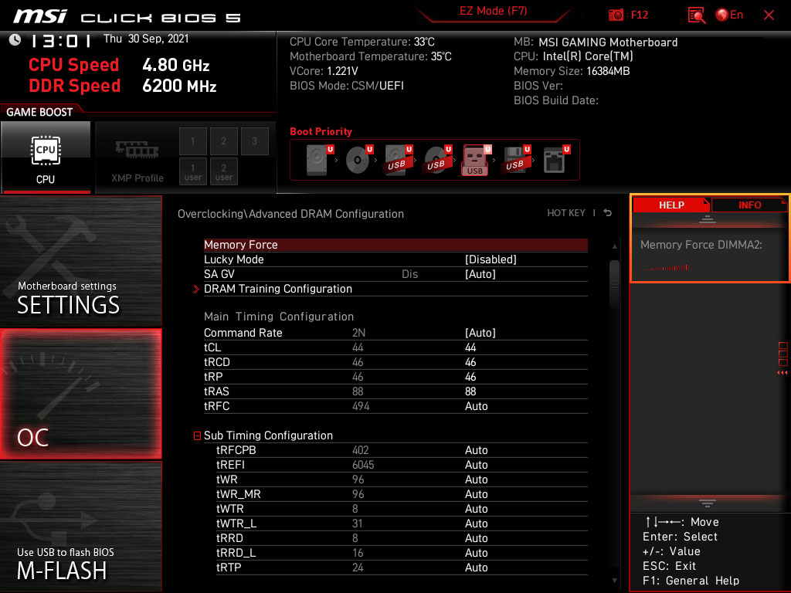Toggle the XMP Profile memory icon

(x=137, y=151)
